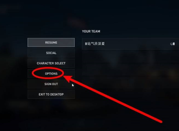Go to CHARACTER SELECT
Viewport: 179px width, 131px height.
(51, 63)
